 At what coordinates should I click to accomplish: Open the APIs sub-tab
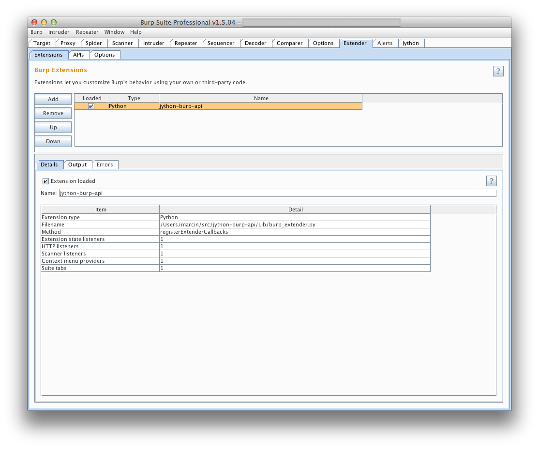(x=78, y=55)
